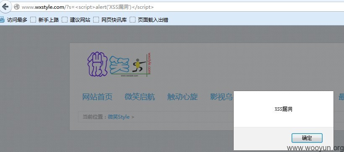This screenshot has height=152, width=344.
Task: Click the icon beside 建议网站
Action: pyautogui.click(x=65, y=20)
